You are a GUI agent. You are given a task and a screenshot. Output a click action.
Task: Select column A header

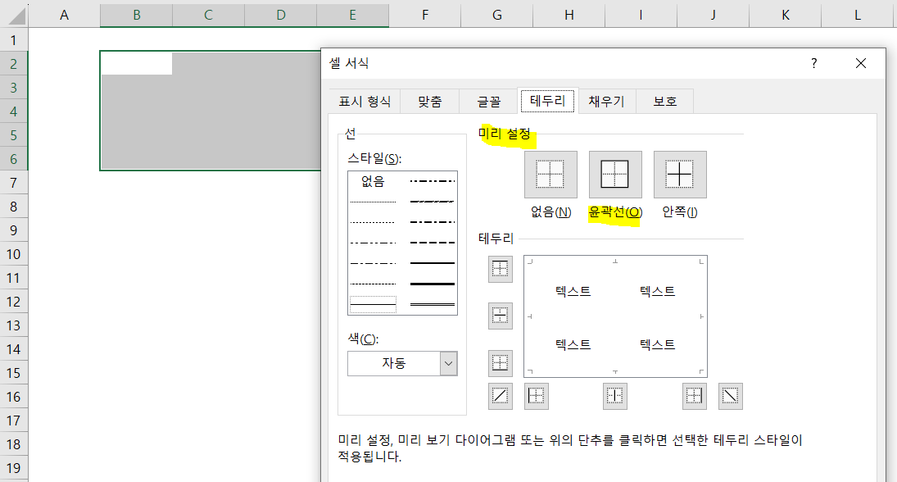pyautogui.click(x=64, y=15)
